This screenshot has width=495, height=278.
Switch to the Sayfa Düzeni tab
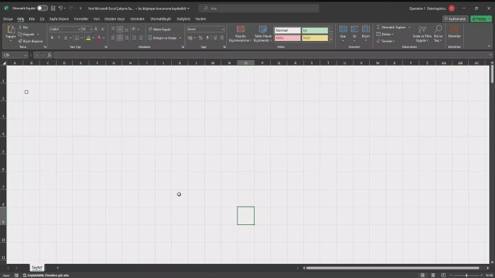tap(59, 19)
